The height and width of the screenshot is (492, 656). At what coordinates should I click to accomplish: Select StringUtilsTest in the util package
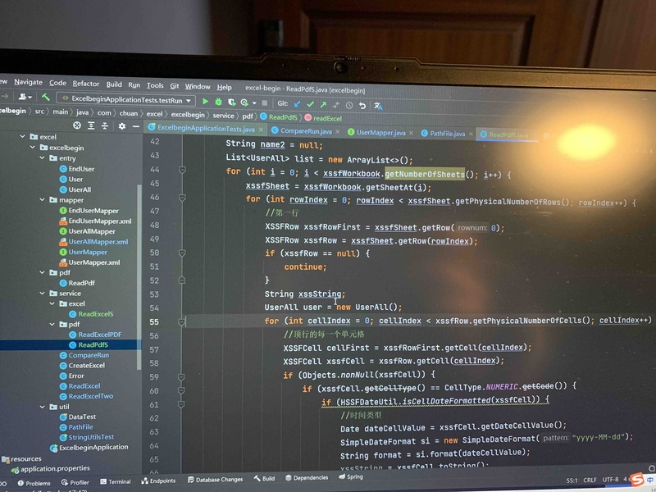point(87,437)
